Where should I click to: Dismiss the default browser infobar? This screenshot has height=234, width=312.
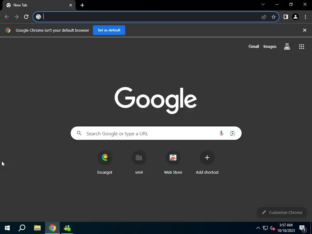tap(305, 30)
